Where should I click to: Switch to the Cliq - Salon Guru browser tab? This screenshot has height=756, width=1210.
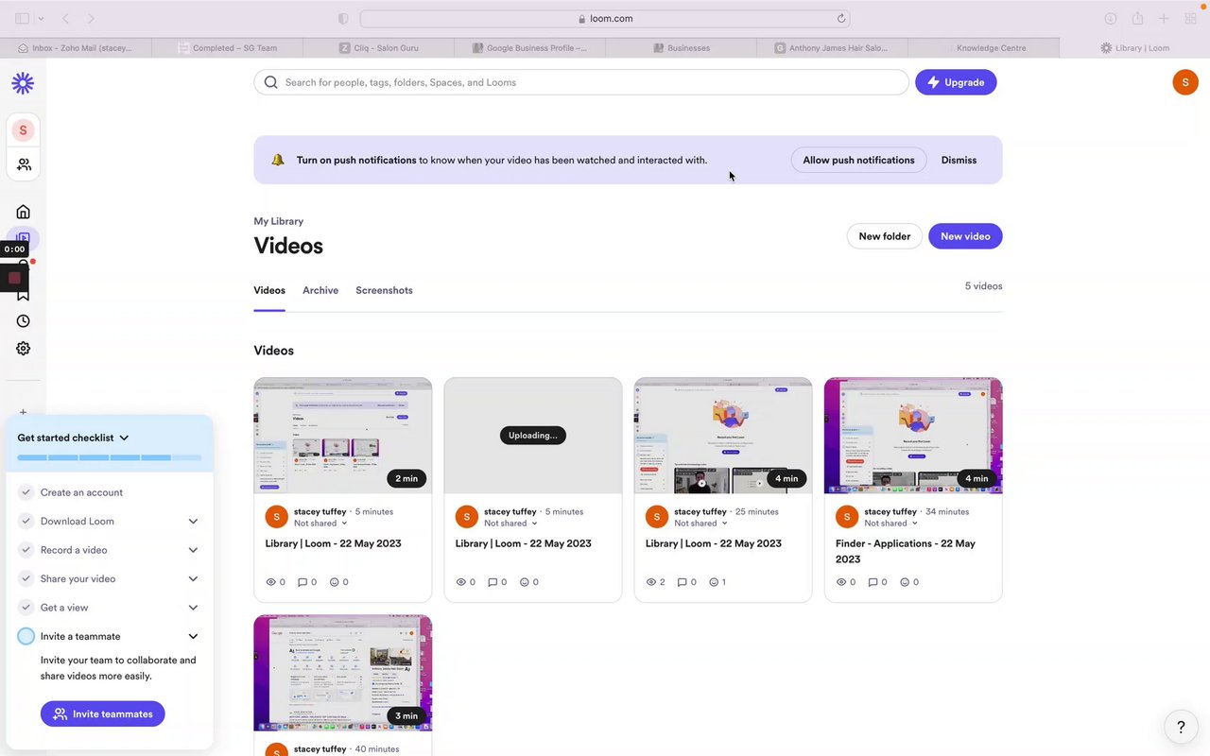(x=378, y=47)
